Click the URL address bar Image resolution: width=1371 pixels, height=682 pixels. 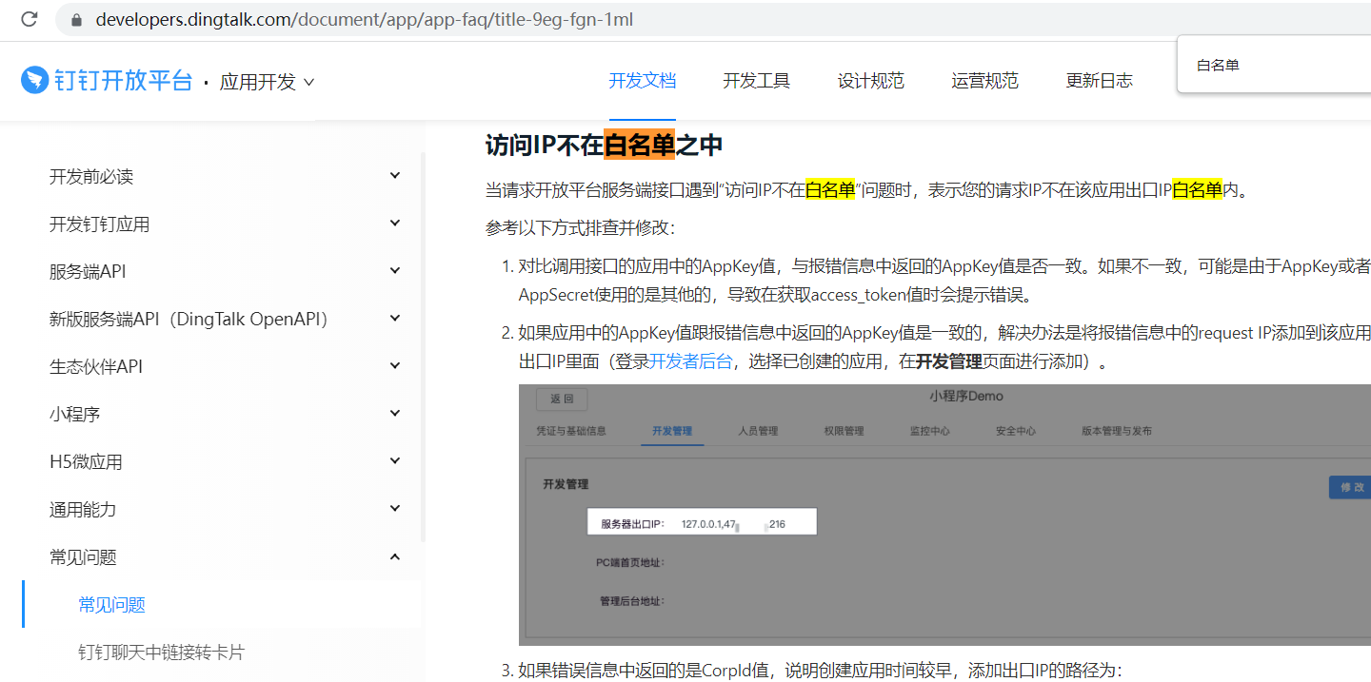coord(714,19)
